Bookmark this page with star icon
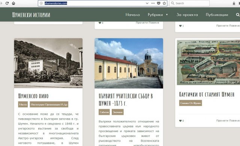Viewport: 240px width, 146px height. (x=164, y=3)
